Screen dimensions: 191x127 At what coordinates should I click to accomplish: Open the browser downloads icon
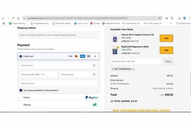(x=180, y=18)
